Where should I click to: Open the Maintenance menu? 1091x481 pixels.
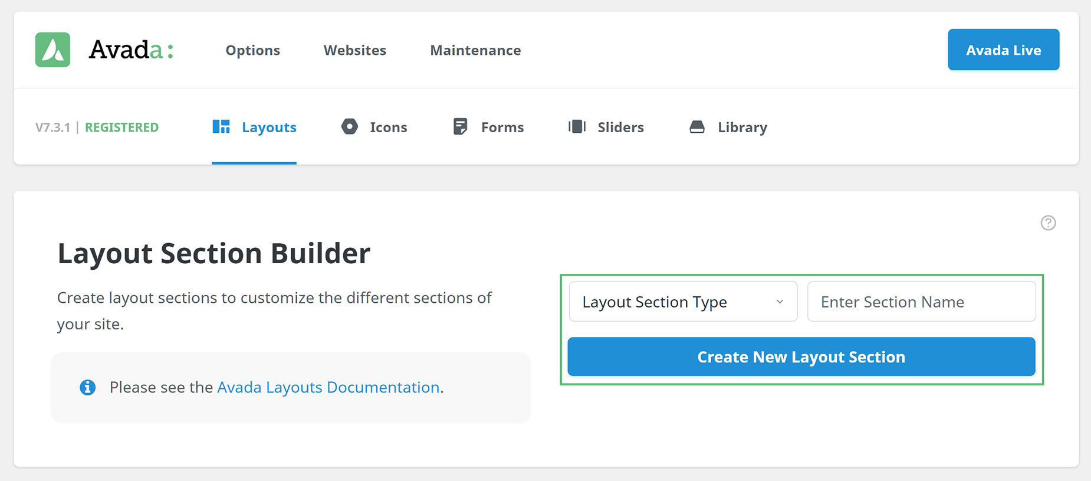(475, 50)
